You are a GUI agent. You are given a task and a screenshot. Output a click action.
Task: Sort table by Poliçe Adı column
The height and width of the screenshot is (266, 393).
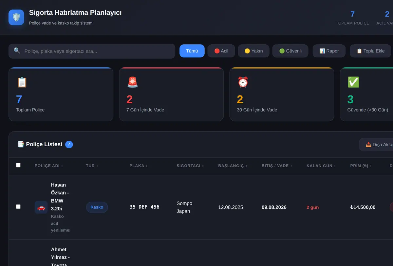(x=49, y=166)
